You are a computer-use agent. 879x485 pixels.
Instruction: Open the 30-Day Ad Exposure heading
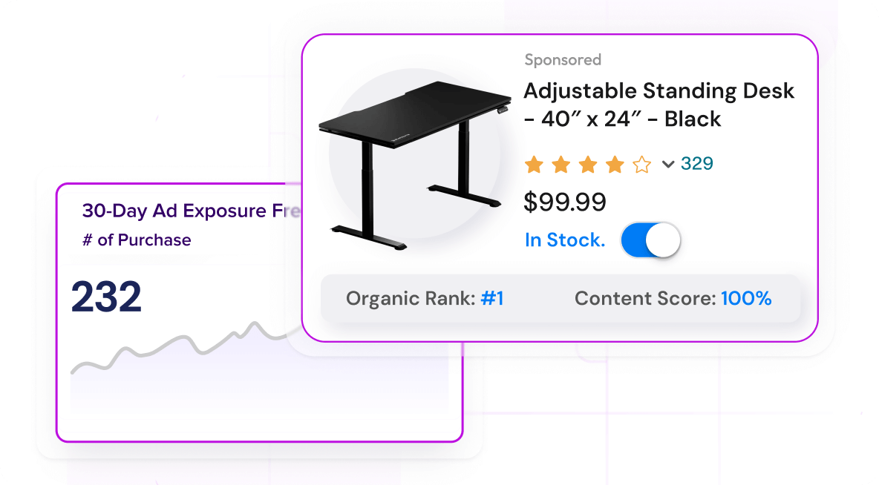[x=192, y=211]
